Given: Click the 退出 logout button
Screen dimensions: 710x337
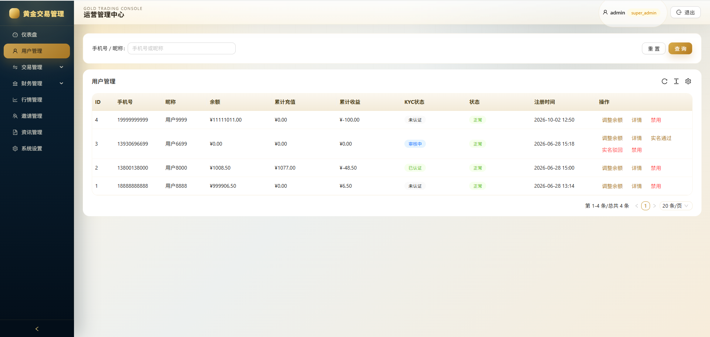Looking at the screenshot, I should 685,12.
